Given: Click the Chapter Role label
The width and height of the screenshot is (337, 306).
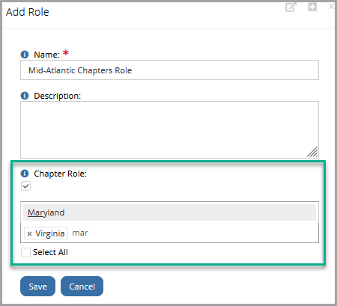Looking at the screenshot, I should tap(60, 174).
